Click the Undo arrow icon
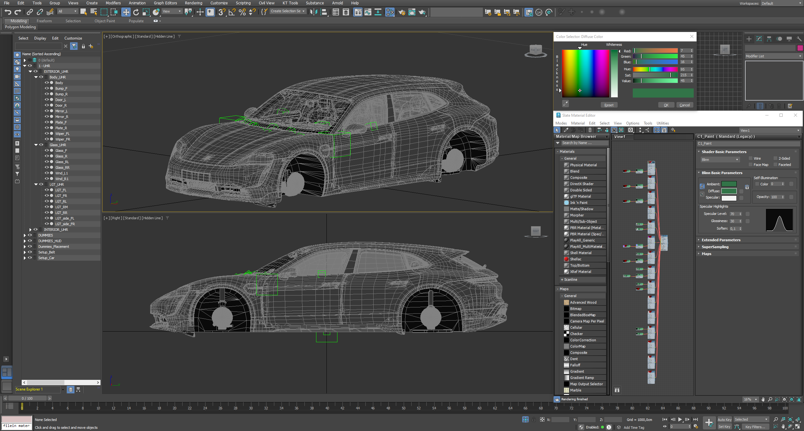 [x=8, y=12]
